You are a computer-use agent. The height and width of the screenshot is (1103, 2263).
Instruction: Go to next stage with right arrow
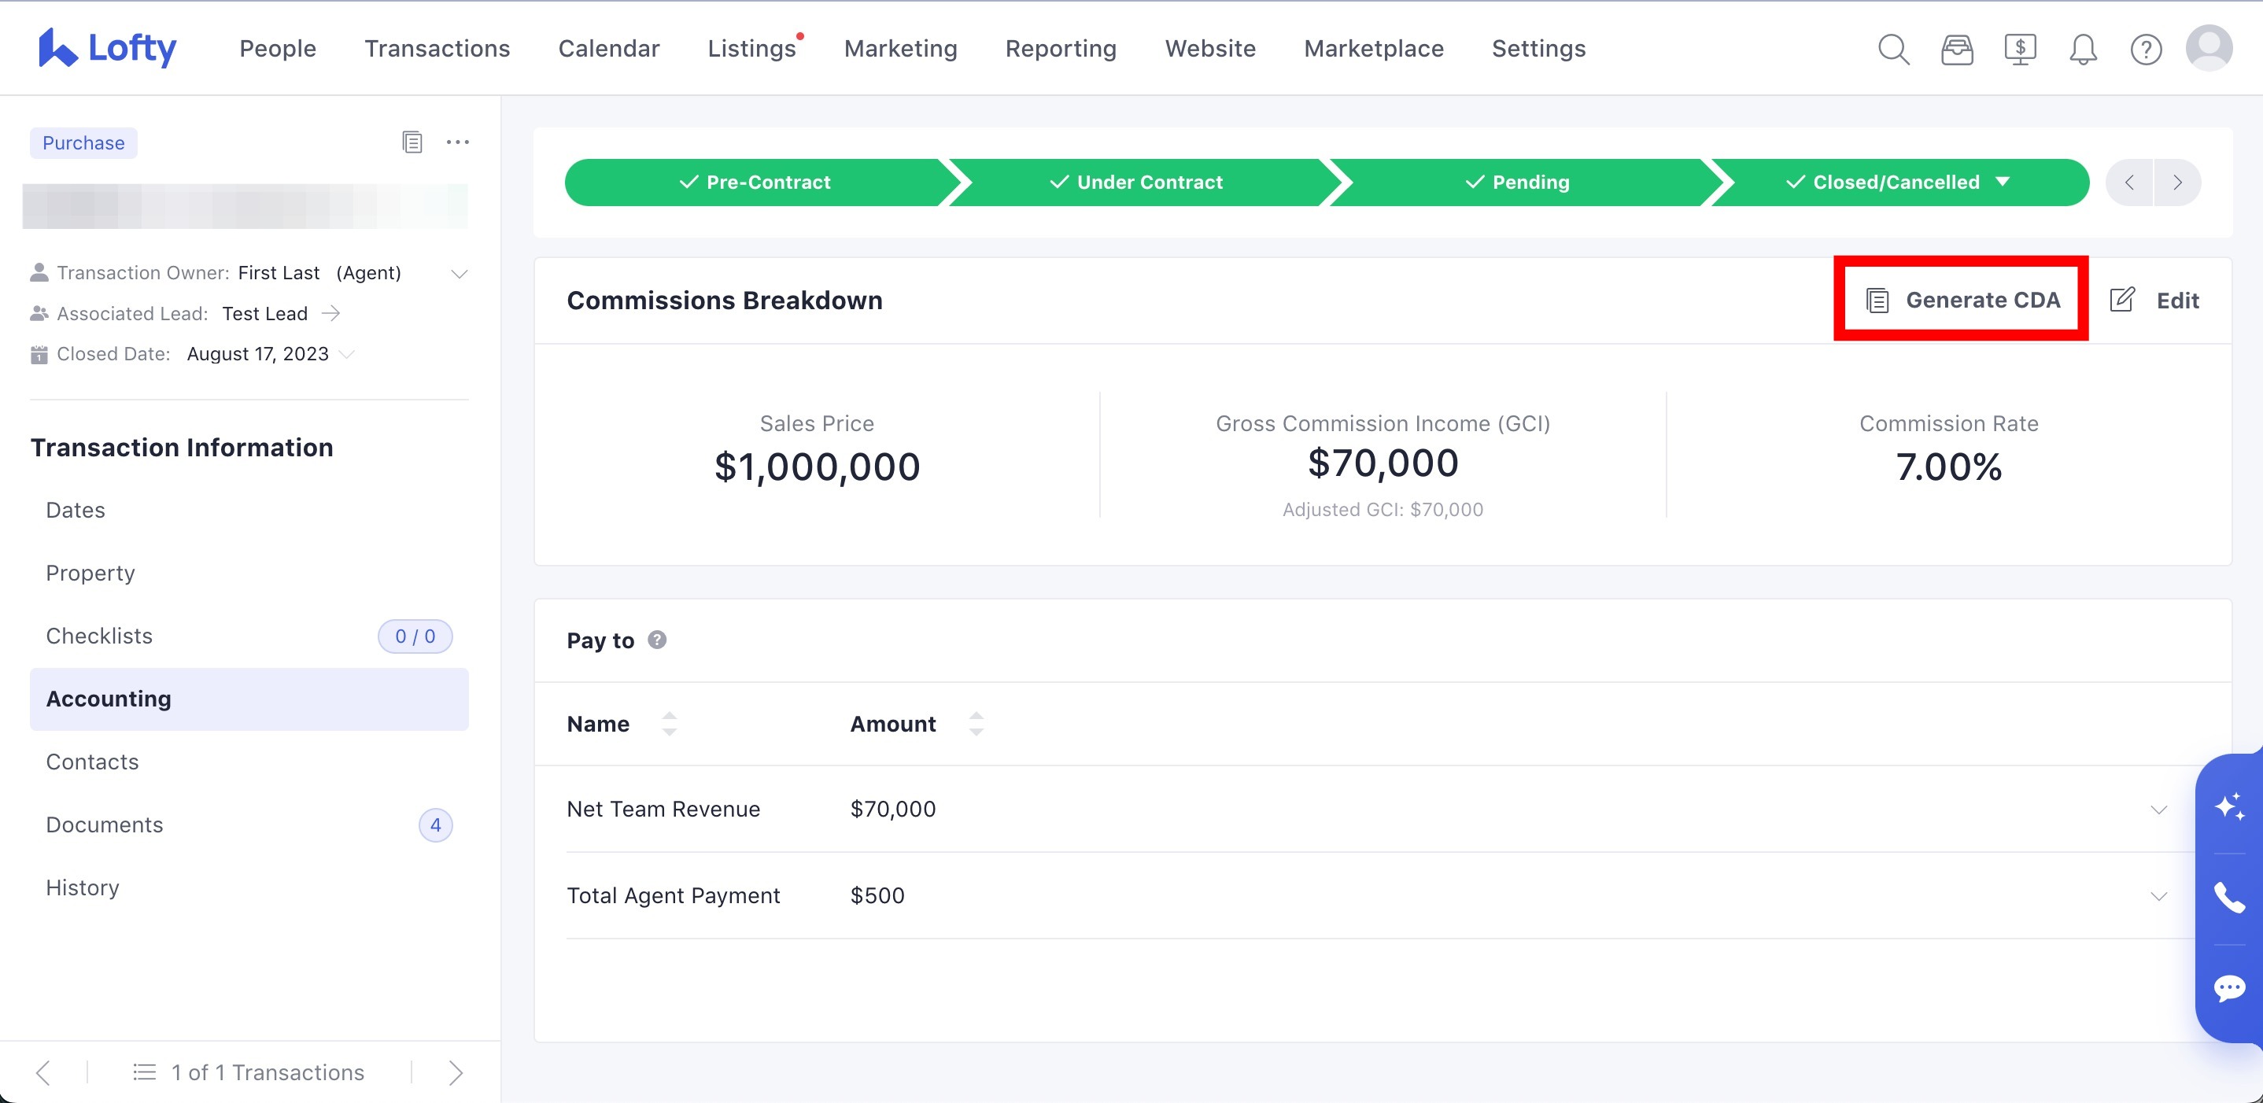point(2177,182)
